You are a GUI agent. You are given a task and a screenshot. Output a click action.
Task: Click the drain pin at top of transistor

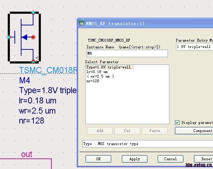[33, 13]
